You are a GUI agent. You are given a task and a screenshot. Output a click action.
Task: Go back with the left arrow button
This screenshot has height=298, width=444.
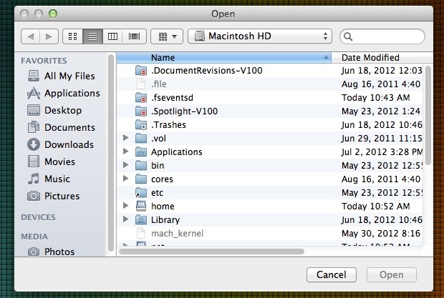click(x=31, y=36)
